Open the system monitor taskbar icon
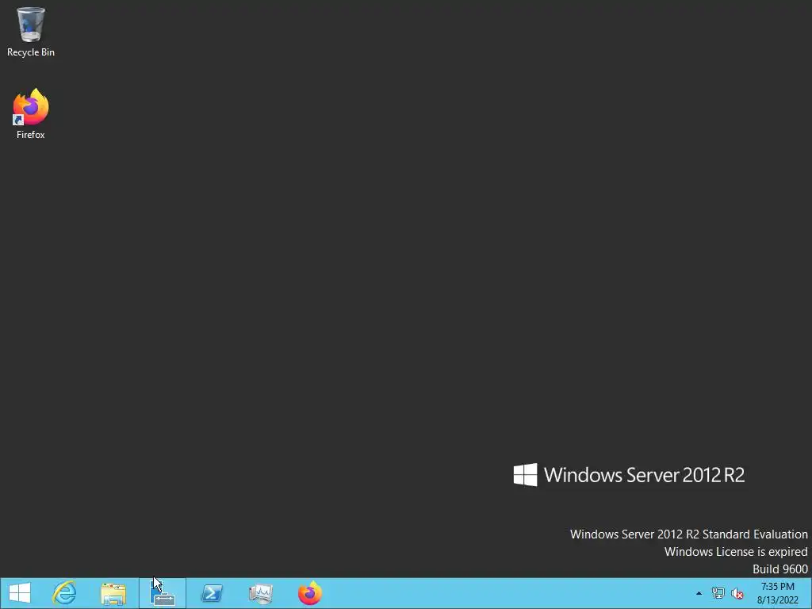This screenshot has height=609, width=812. point(260,593)
